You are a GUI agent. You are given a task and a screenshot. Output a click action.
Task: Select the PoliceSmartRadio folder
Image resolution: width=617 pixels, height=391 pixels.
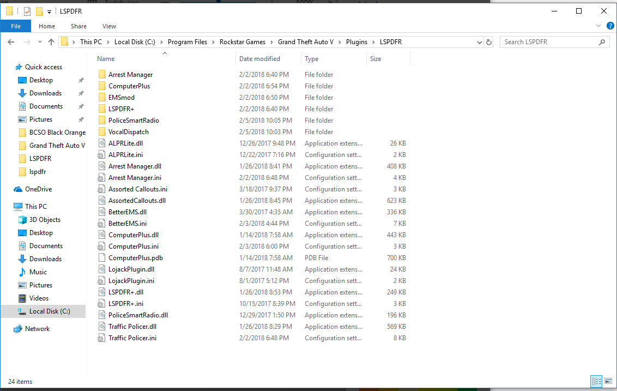[134, 121]
